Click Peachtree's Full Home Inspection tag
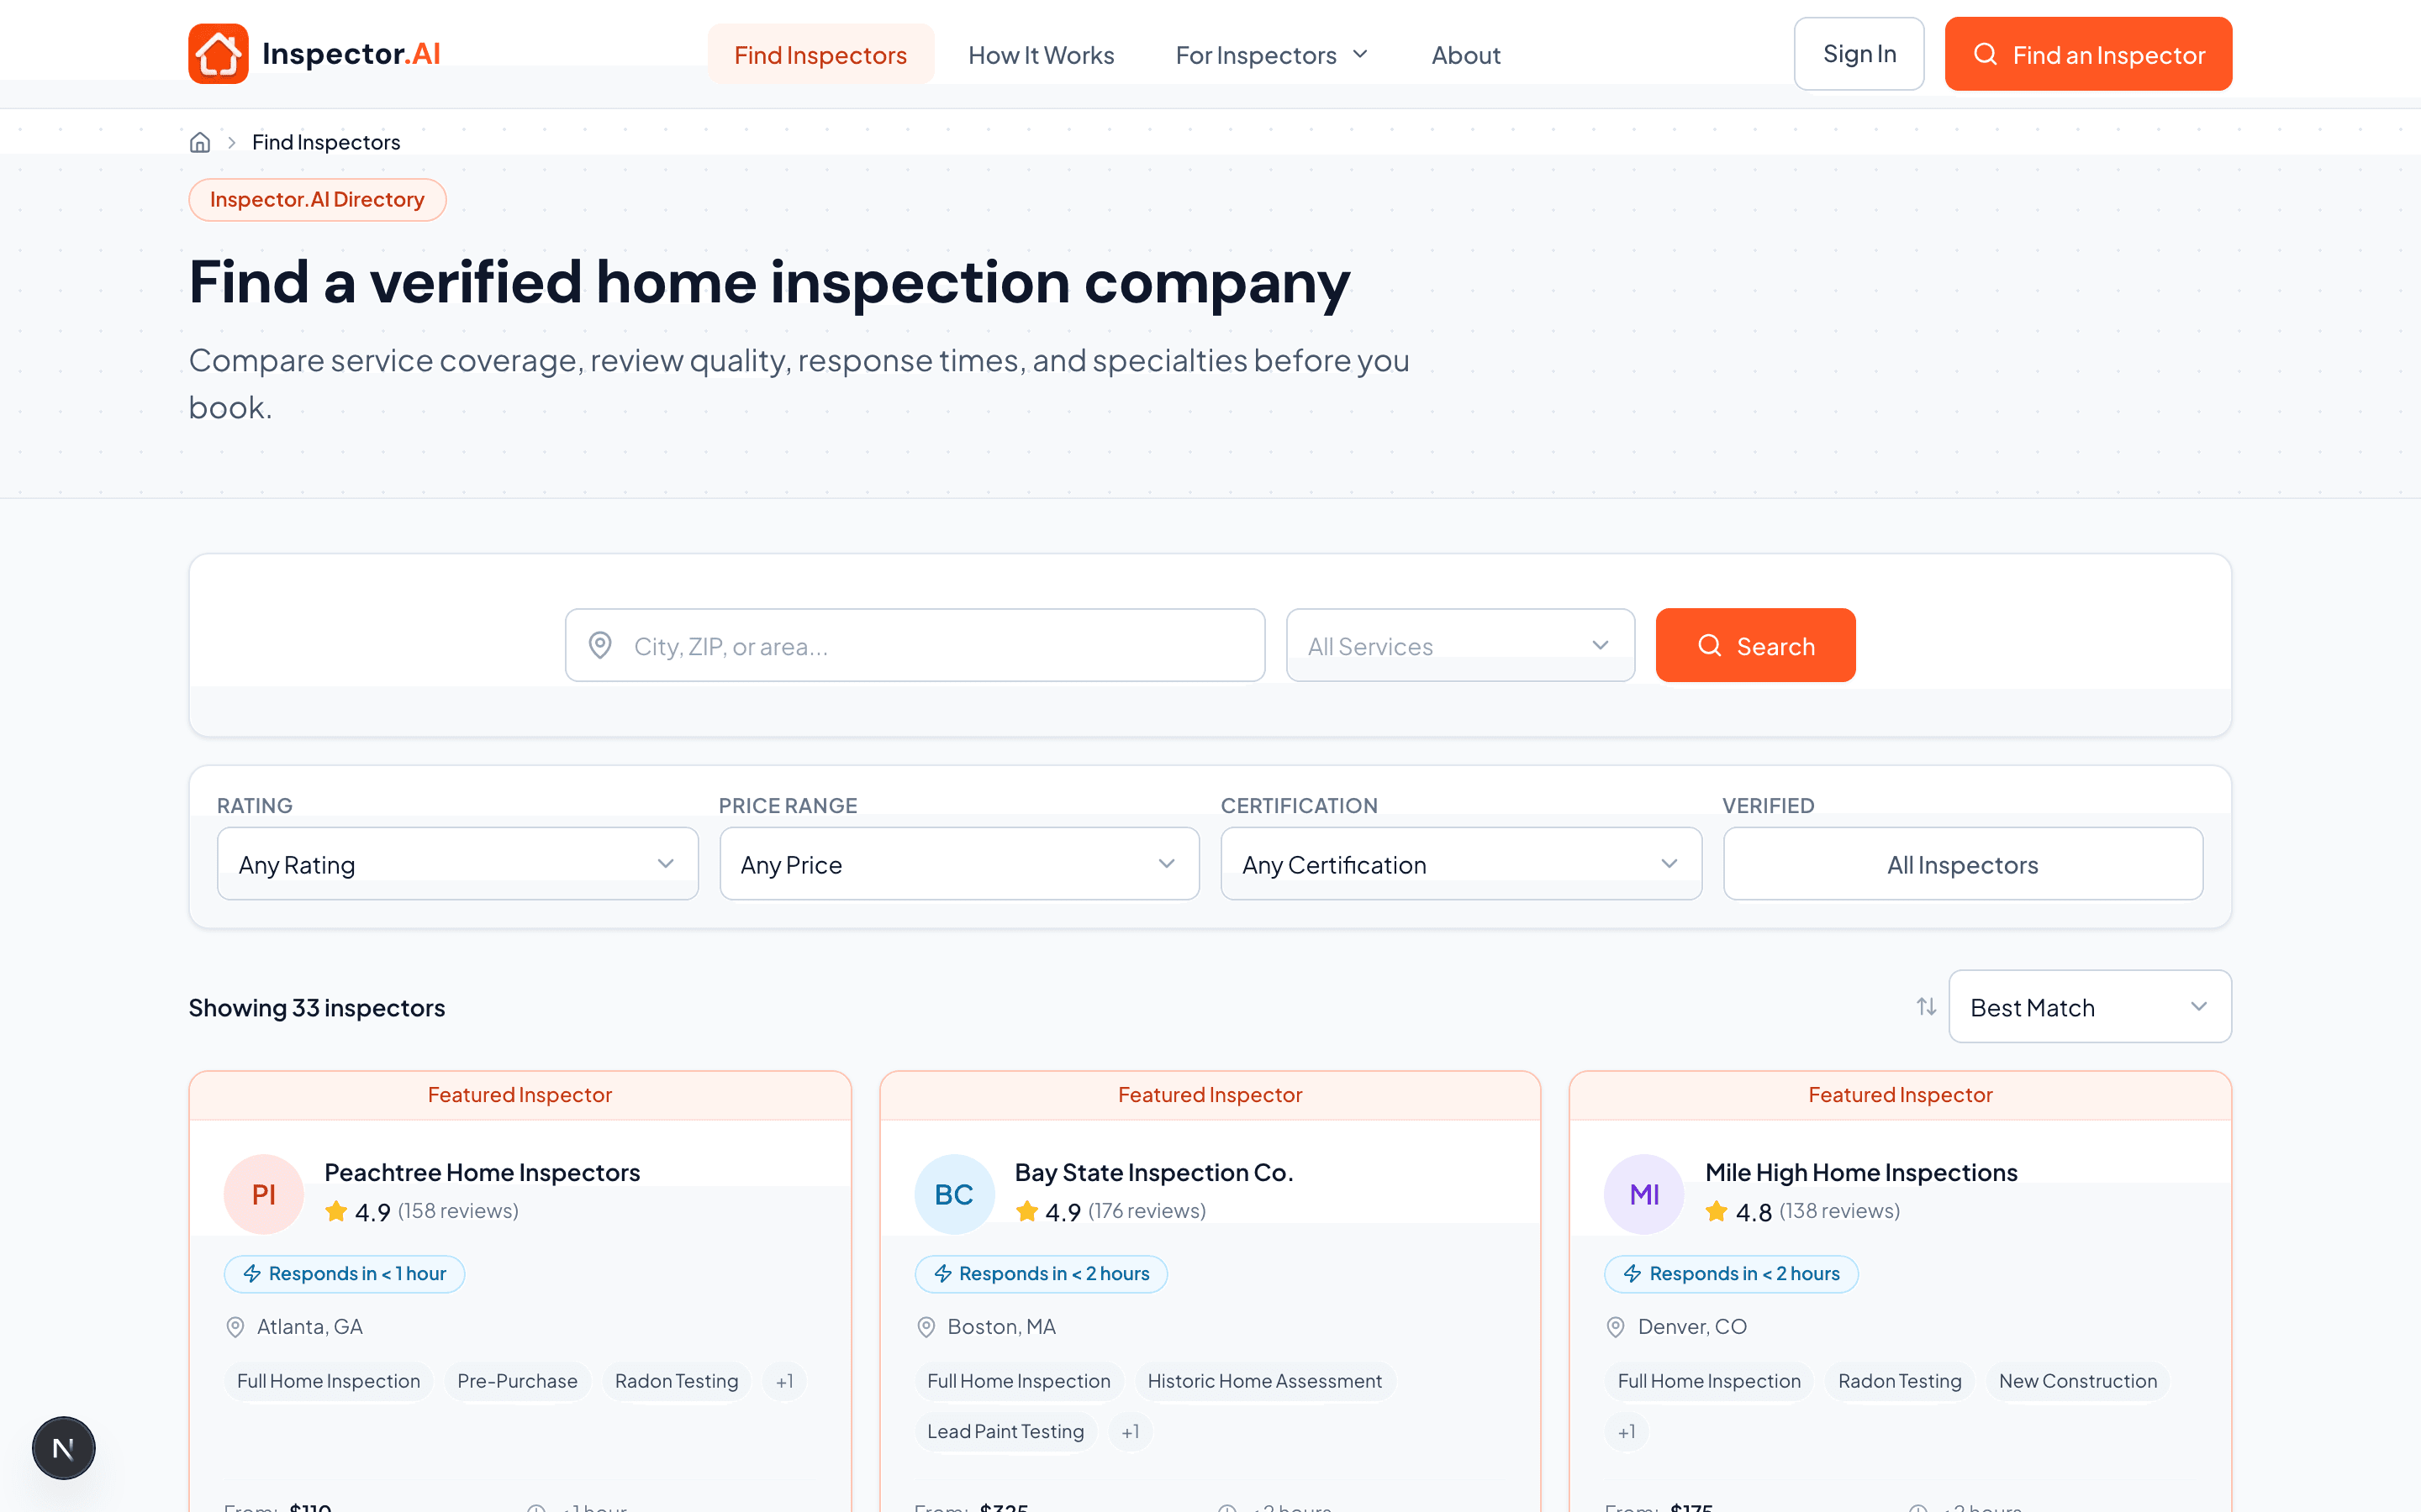This screenshot has height=1512, width=2421. coord(328,1381)
